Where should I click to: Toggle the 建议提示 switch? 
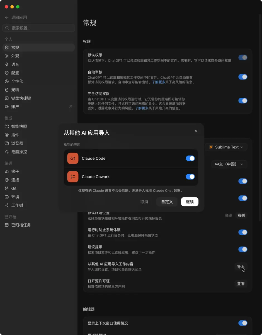[x=243, y=249]
